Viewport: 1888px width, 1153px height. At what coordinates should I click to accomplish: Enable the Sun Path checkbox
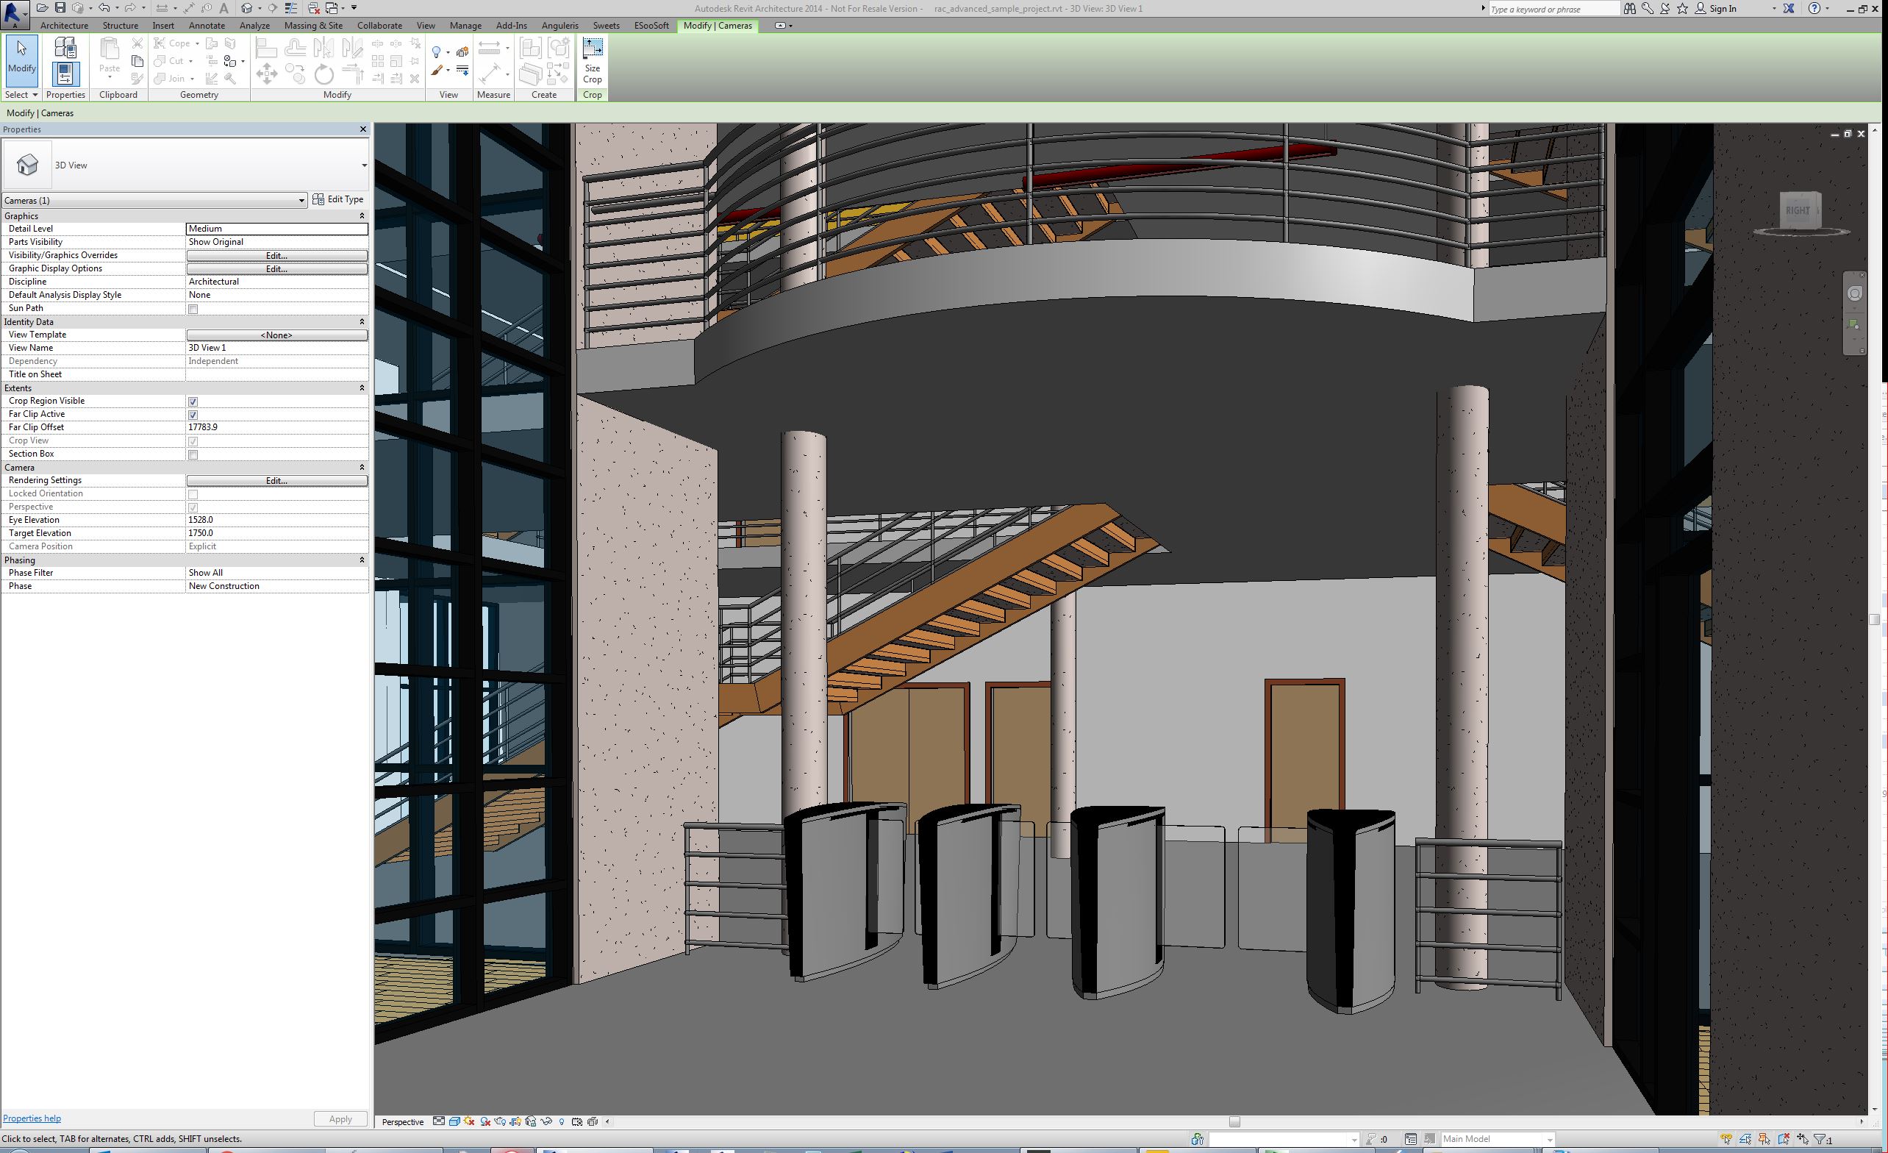pyautogui.click(x=193, y=309)
